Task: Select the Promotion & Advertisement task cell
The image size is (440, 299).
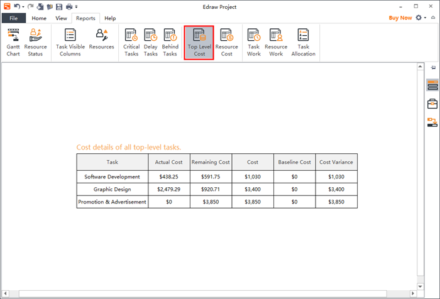Action: (x=113, y=202)
